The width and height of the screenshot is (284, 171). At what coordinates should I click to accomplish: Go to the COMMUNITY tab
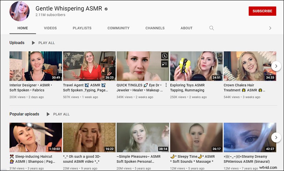[119, 28]
